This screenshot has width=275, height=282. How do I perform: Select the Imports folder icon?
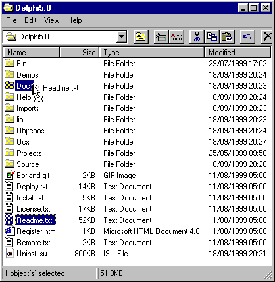point(9,108)
